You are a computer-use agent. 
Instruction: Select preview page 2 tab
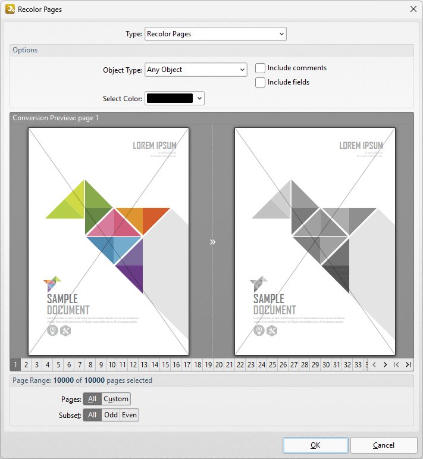26,365
